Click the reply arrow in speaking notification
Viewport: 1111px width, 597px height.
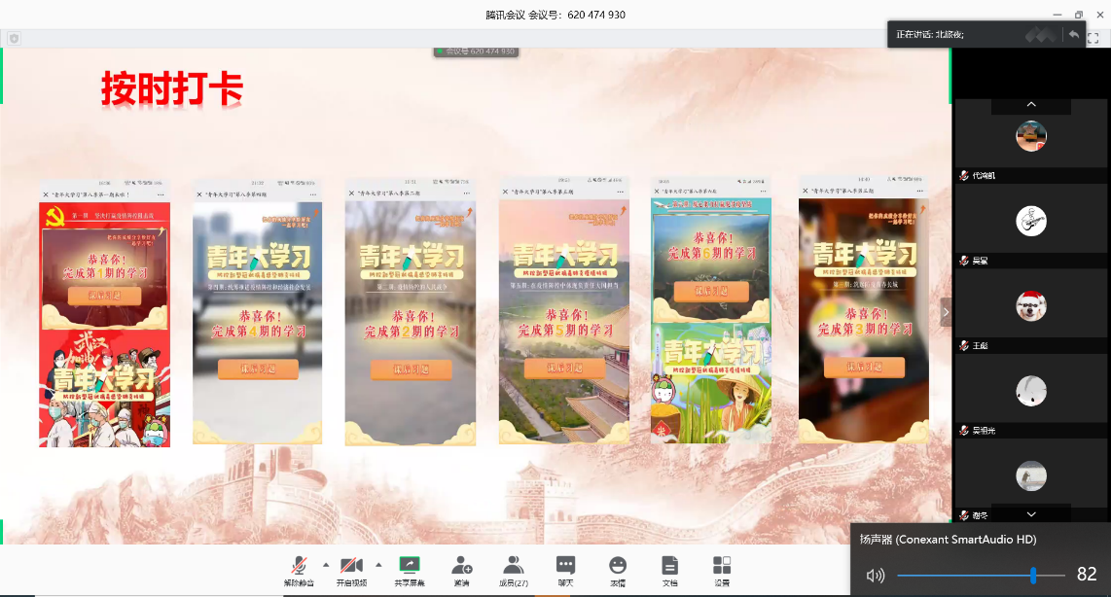[x=1073, y=34]
